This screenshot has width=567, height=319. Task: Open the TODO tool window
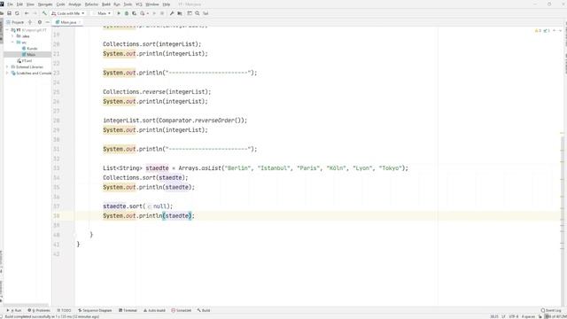[x=64, y=310]
